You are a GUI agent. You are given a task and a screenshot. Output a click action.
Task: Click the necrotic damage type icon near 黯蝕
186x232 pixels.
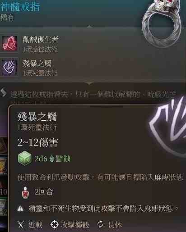coord(52,159)
